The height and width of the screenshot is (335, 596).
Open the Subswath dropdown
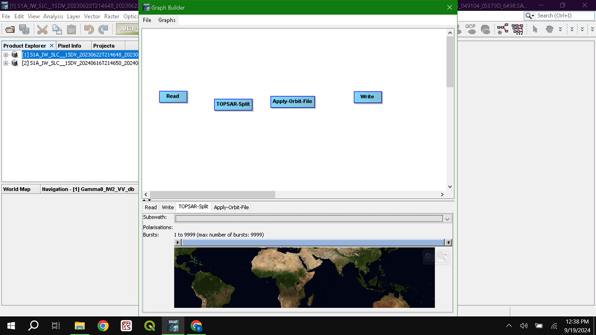[x=447, y=219]
